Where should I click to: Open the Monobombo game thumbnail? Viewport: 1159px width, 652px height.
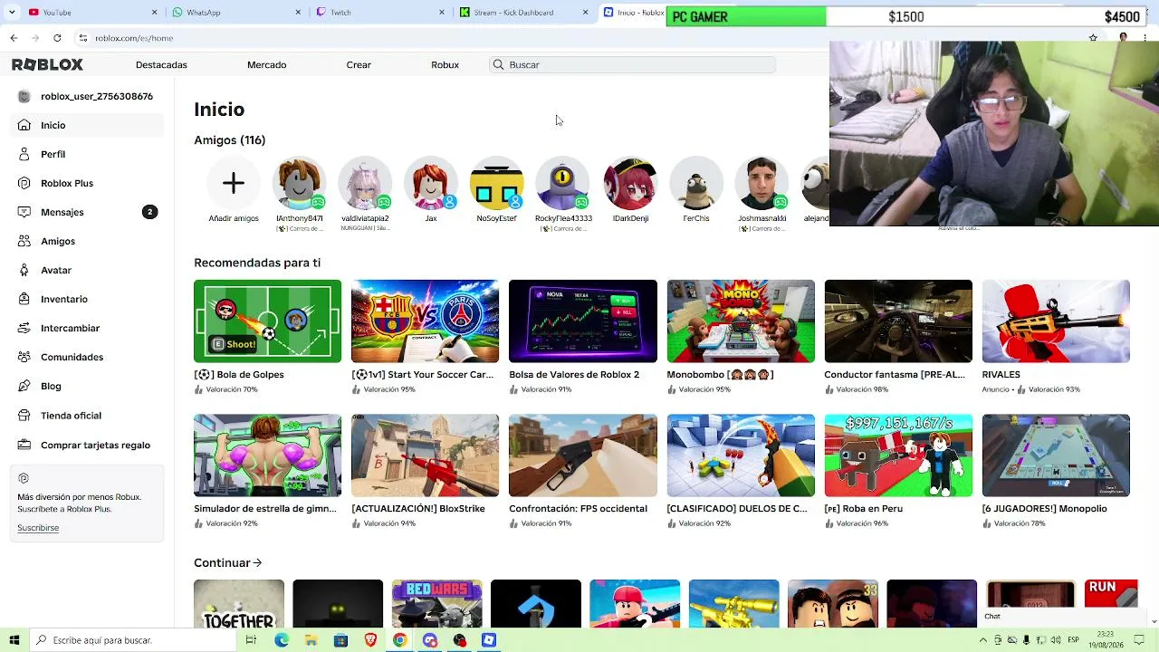pos(741,321)
